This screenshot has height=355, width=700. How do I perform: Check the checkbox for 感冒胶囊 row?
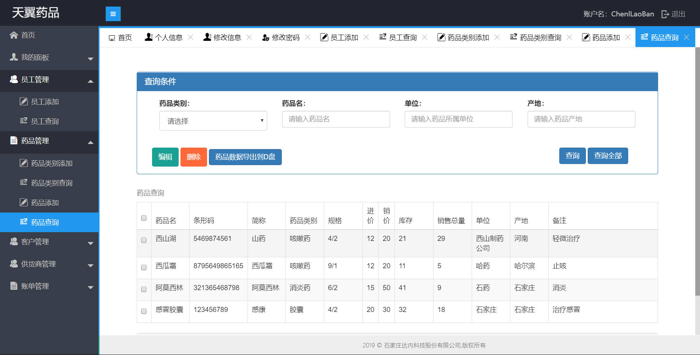coord(144,312)
